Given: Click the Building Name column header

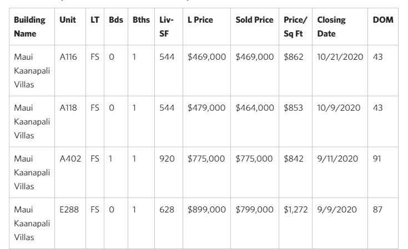Looking at the screenshot, I should click(x=30, y=27).
